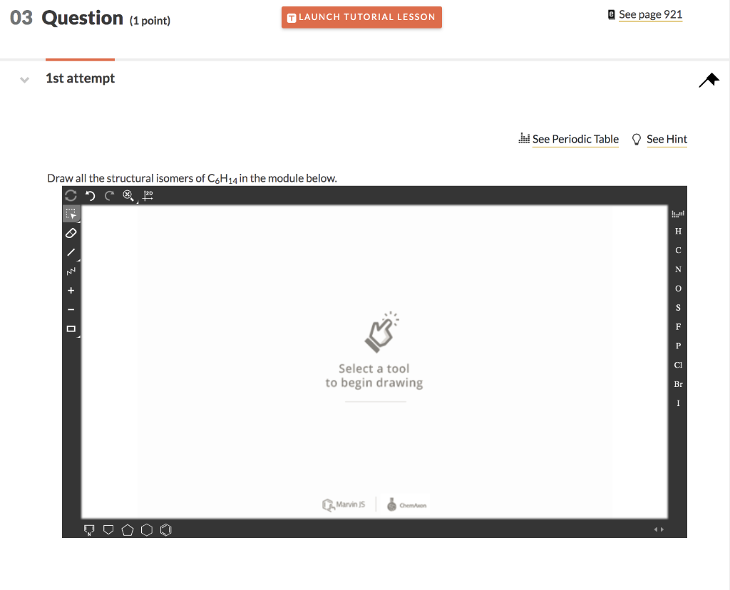The image size is (730, 590).
Task: Open See Hint
Action: [667, 139]
